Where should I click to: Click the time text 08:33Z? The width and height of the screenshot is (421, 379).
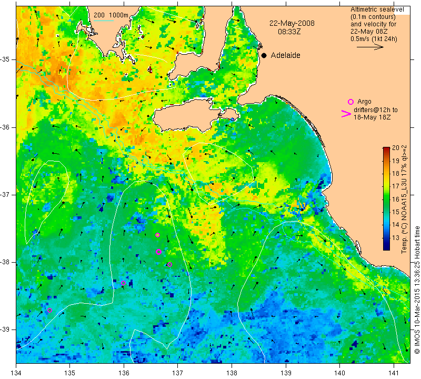point(289,32)
